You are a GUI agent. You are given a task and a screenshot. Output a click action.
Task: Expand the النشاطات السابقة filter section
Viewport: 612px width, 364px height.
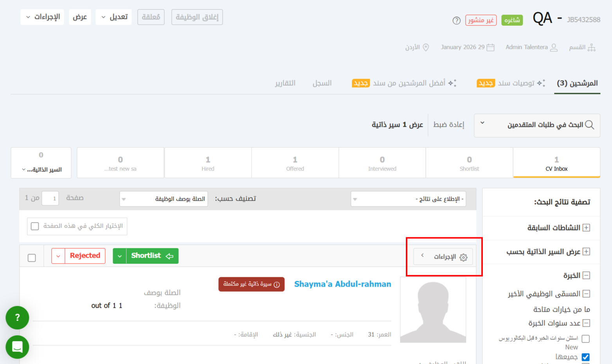[x=586, y=228]
